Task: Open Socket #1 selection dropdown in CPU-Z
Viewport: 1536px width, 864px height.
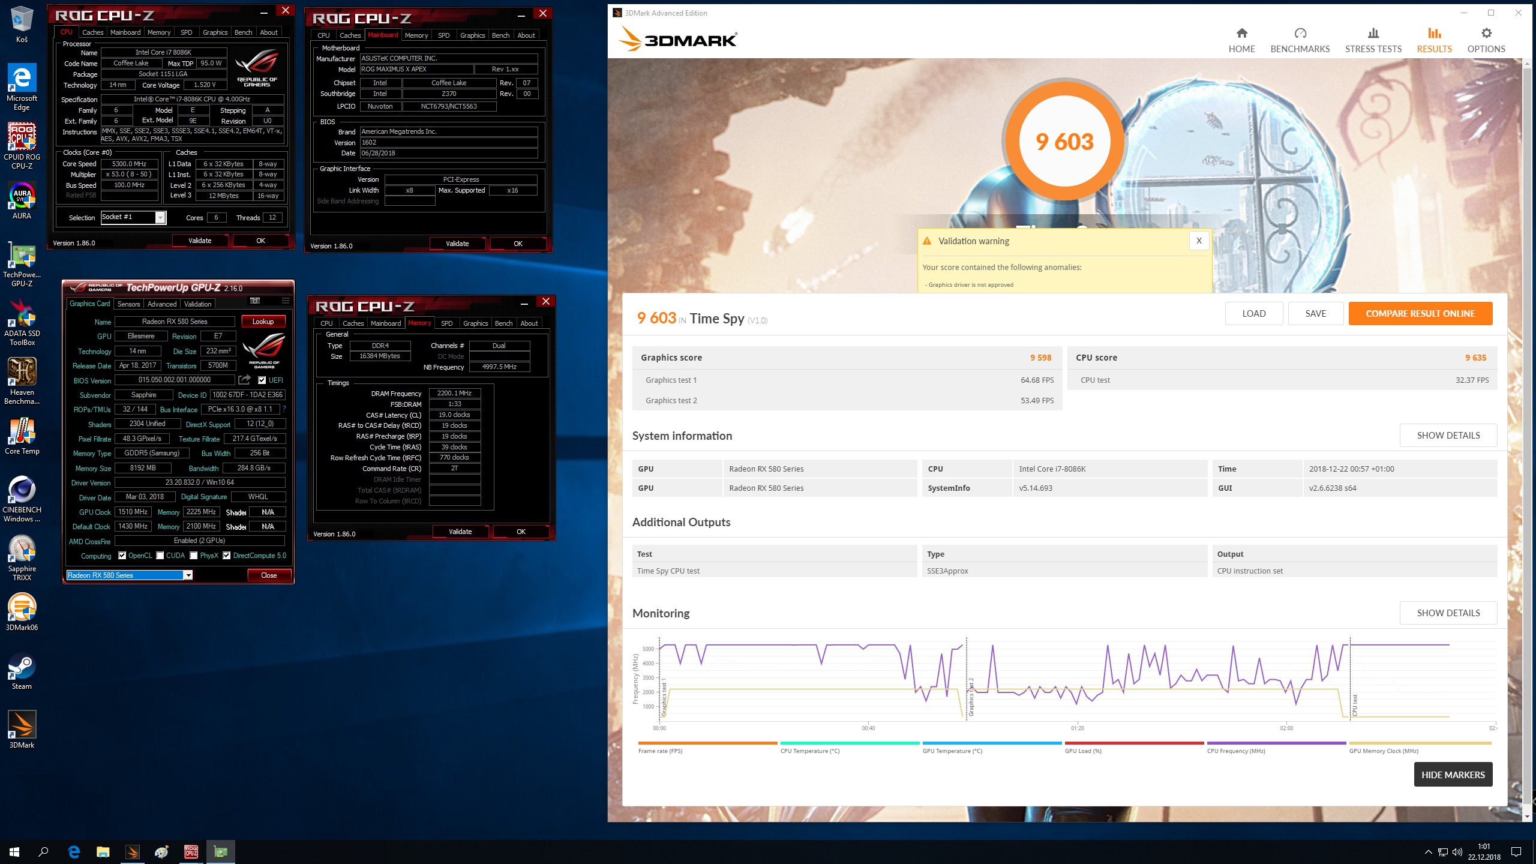Action: pyautogui.click(x=160, y=217)
